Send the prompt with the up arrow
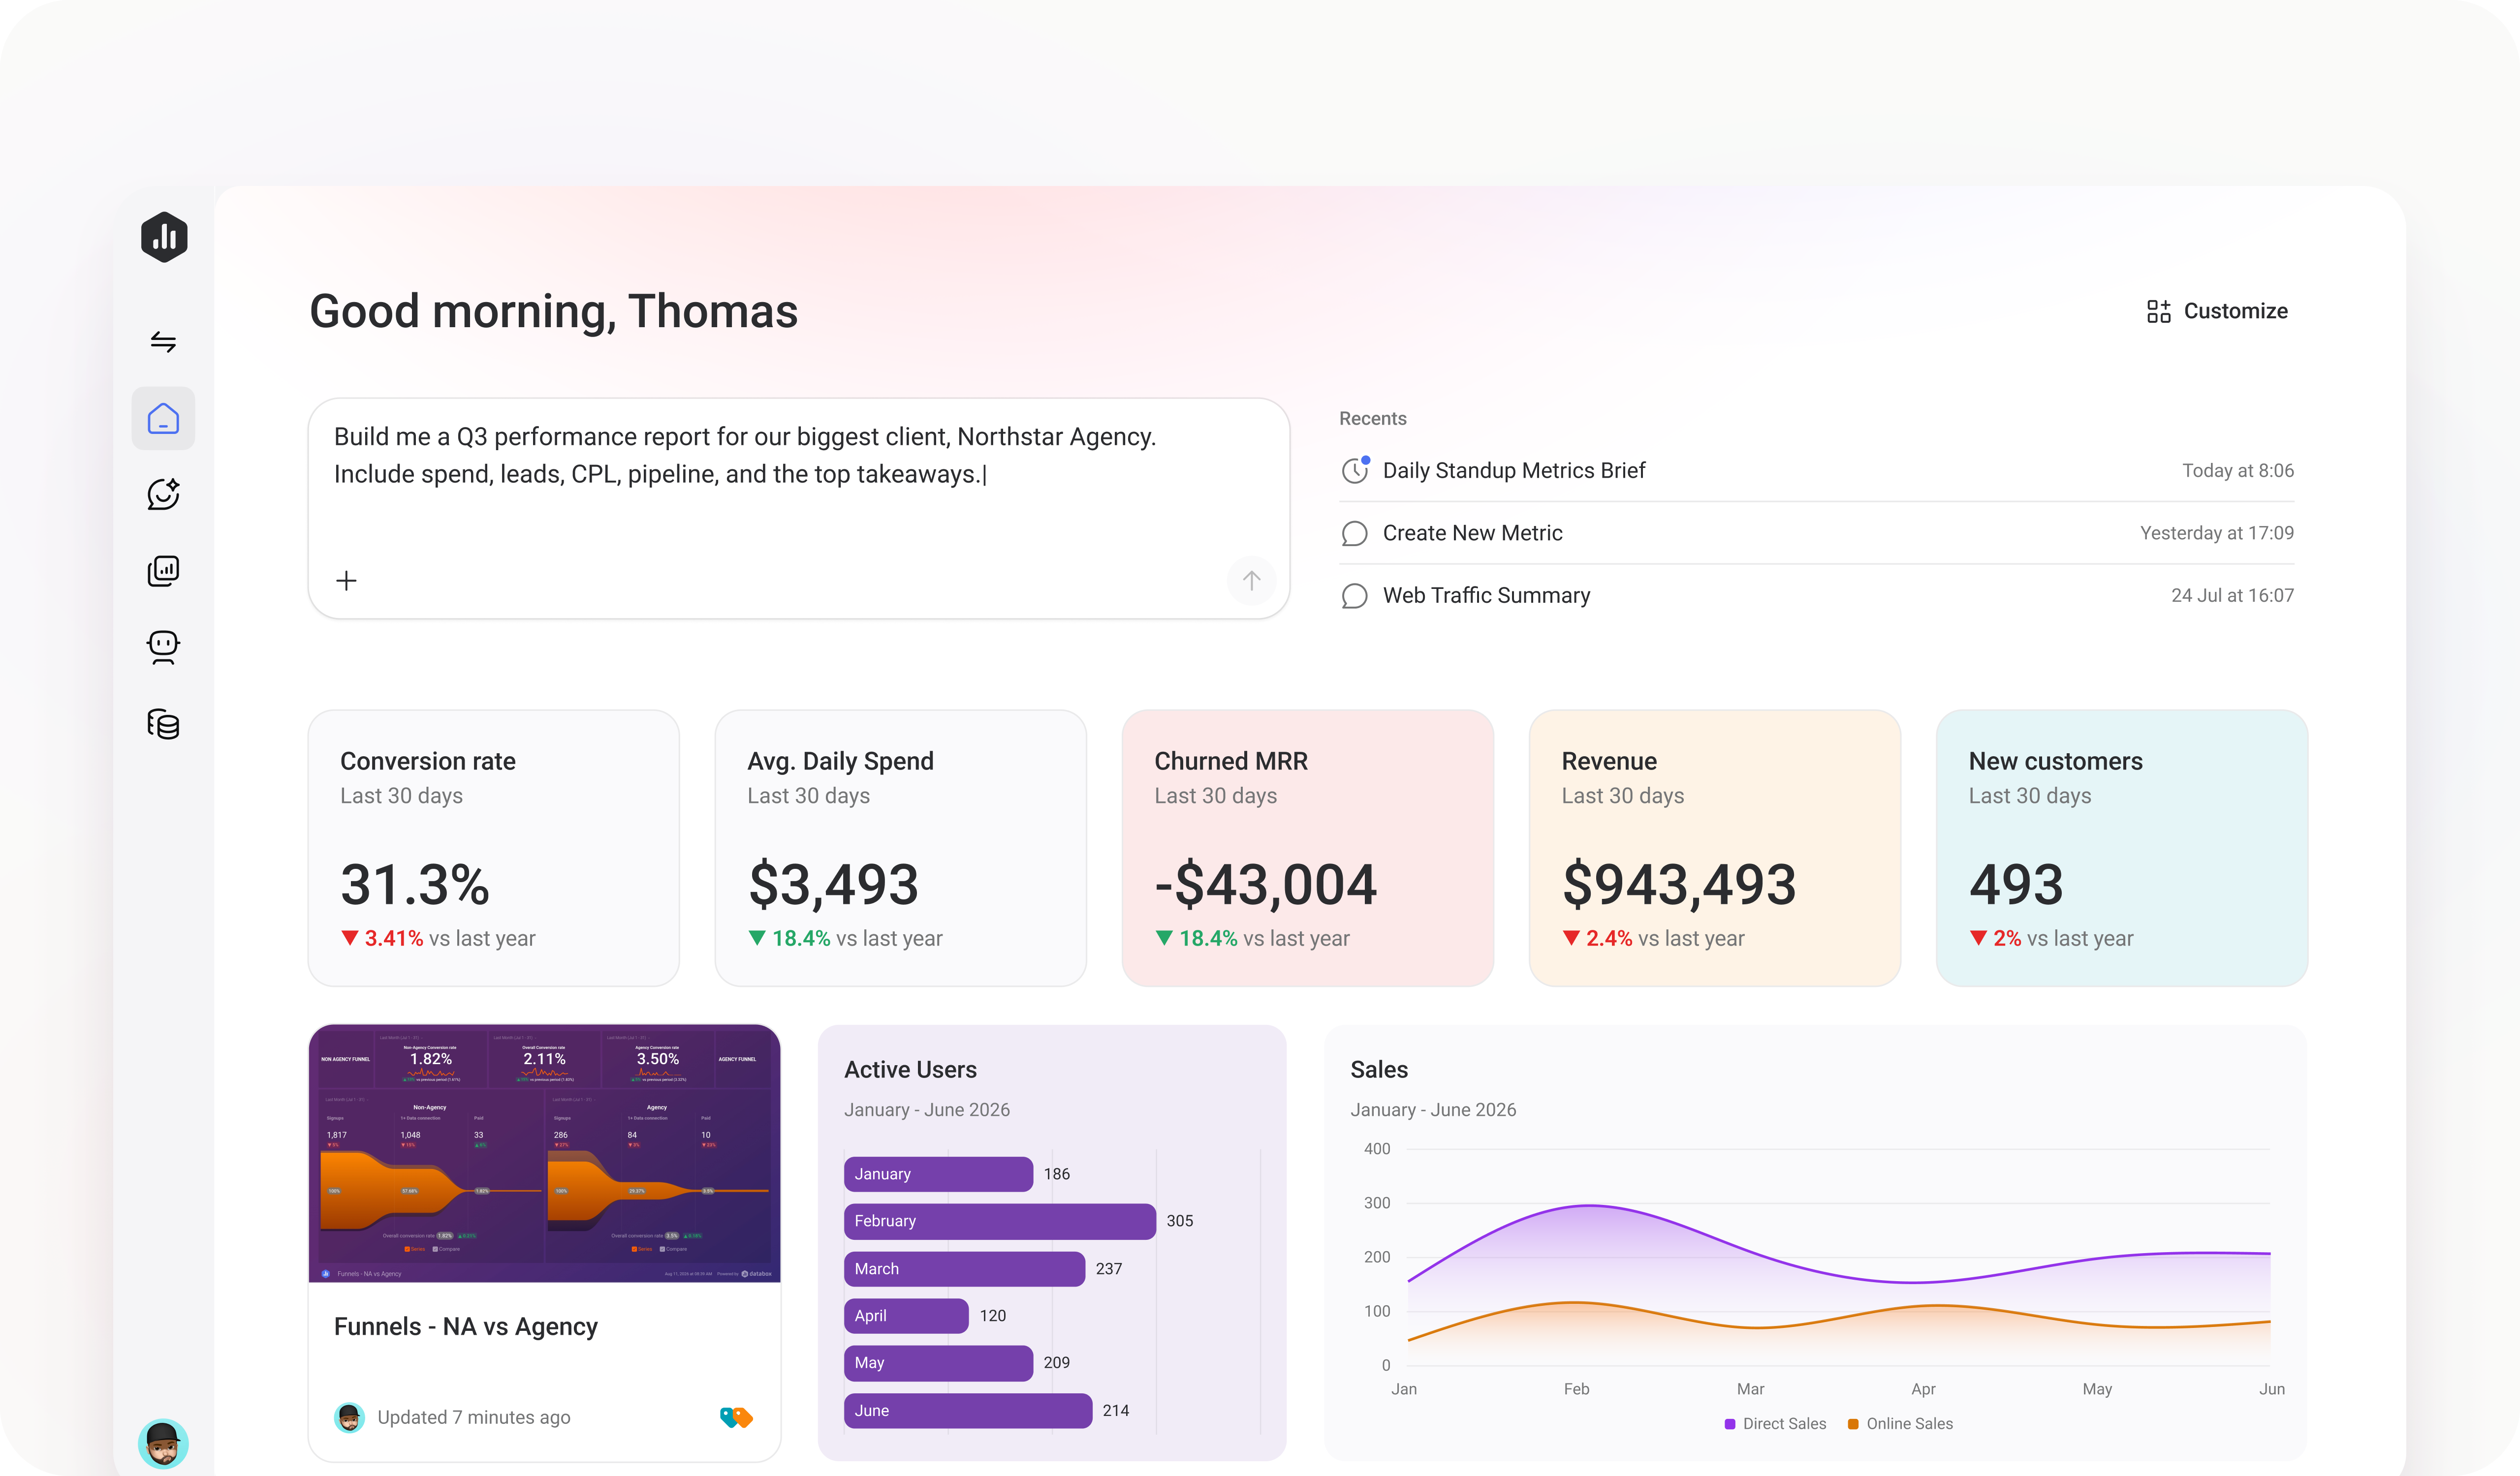The image size is (2520, 1476). tap(1251, 581)
